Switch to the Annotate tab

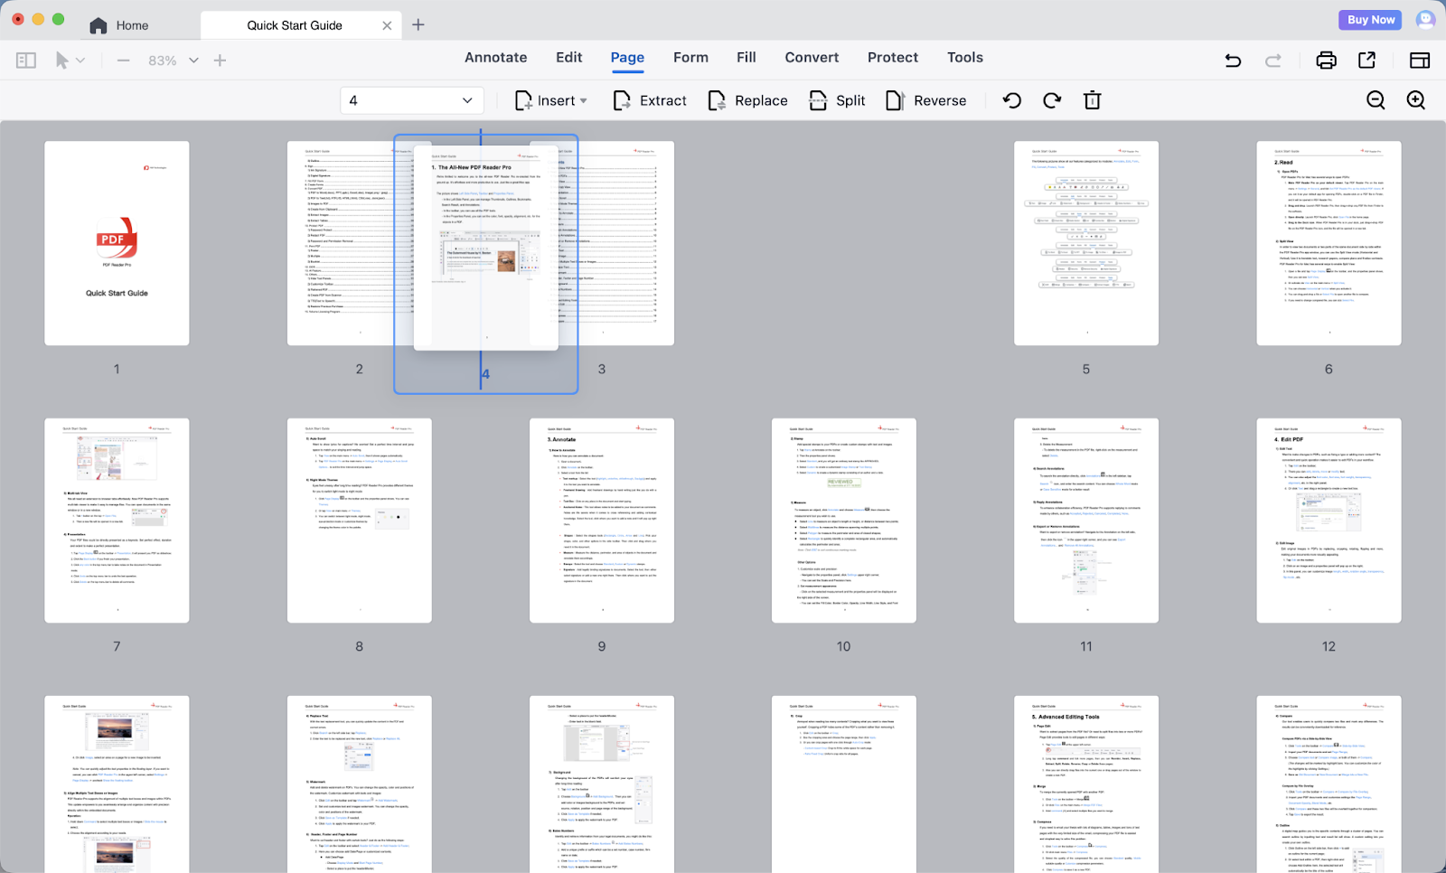[495, 57]
